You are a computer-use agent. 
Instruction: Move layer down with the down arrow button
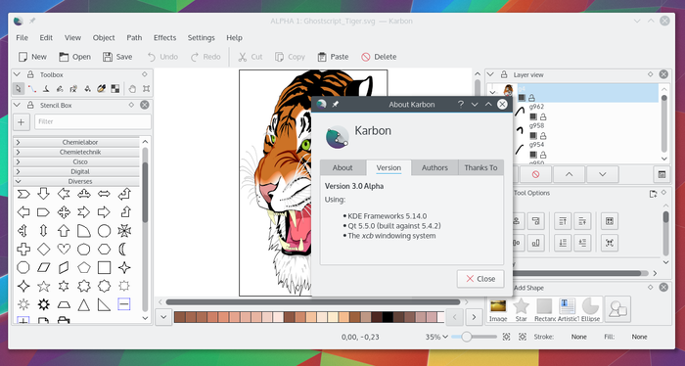(x=603, y=174)
